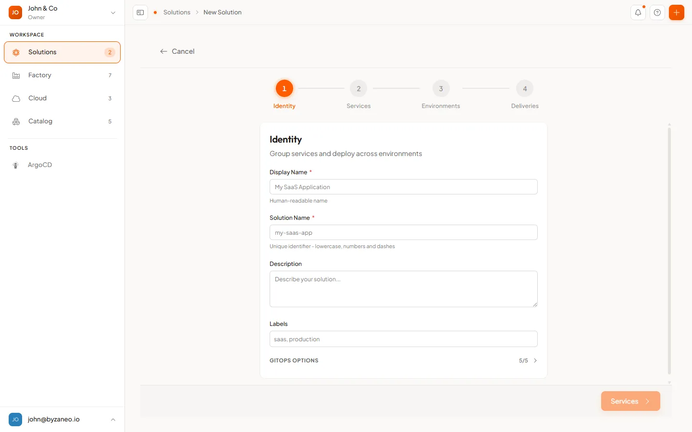692x432 pixels.
Task: Go to step 4 Deliveries
Action: (525, 88)
